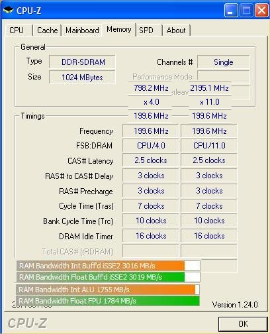Go to the About tab
The image size is (270, 334).
pyautogui.click(x=176, y=30)
